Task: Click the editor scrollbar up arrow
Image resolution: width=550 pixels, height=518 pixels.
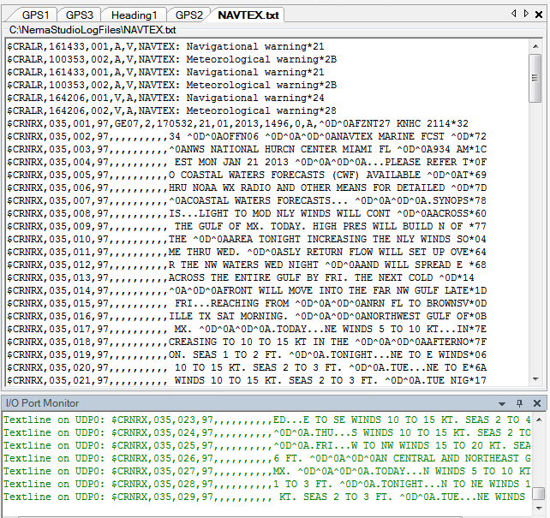Action: [535, 47]
